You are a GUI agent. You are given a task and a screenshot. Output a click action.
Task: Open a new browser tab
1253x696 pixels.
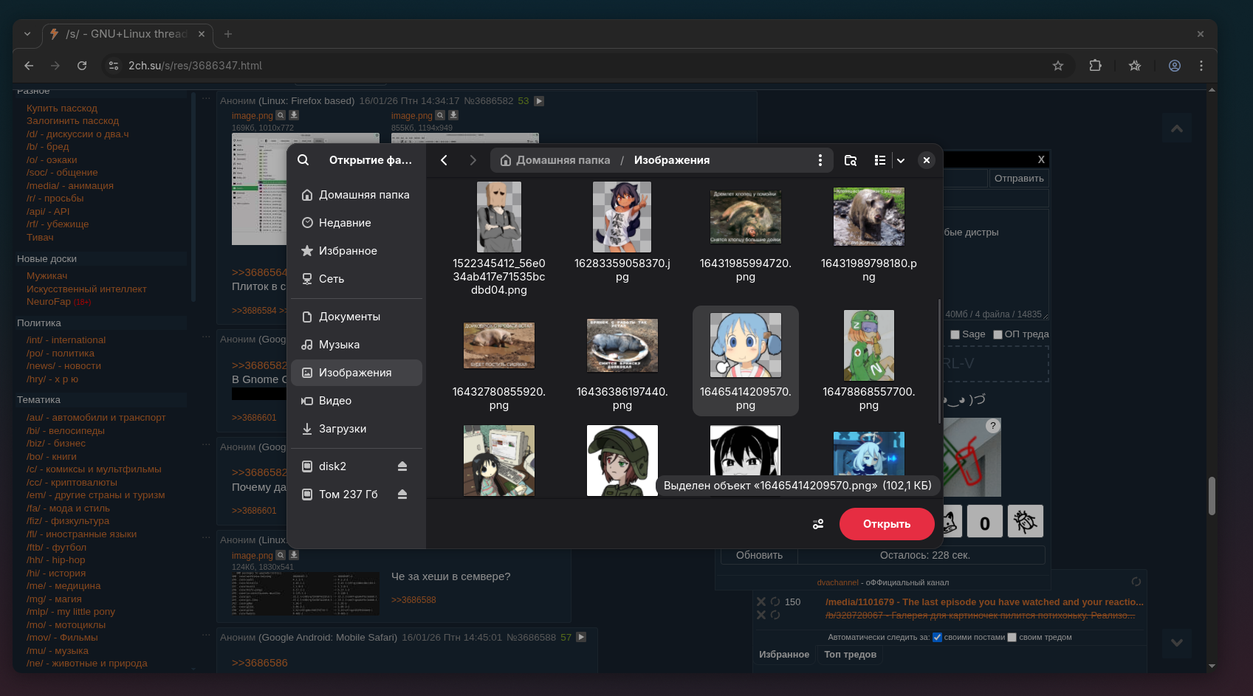click(x=228, y=34)
